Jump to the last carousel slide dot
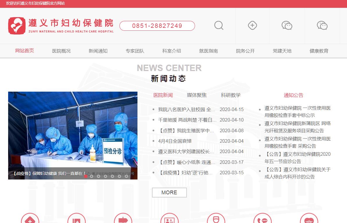 pyautogui.click(x=126, y=176)
